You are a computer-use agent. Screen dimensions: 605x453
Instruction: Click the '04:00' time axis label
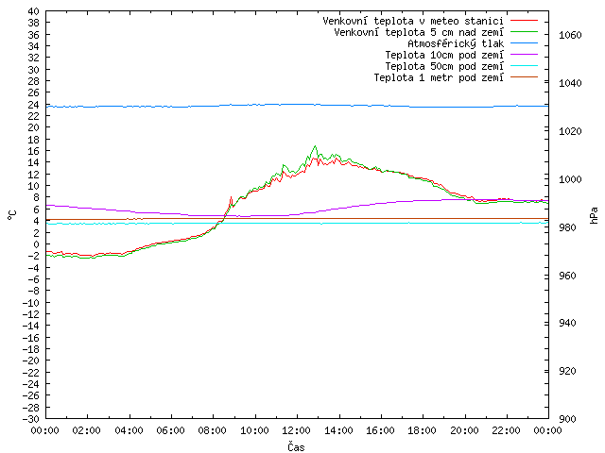(x=129, y=430)
